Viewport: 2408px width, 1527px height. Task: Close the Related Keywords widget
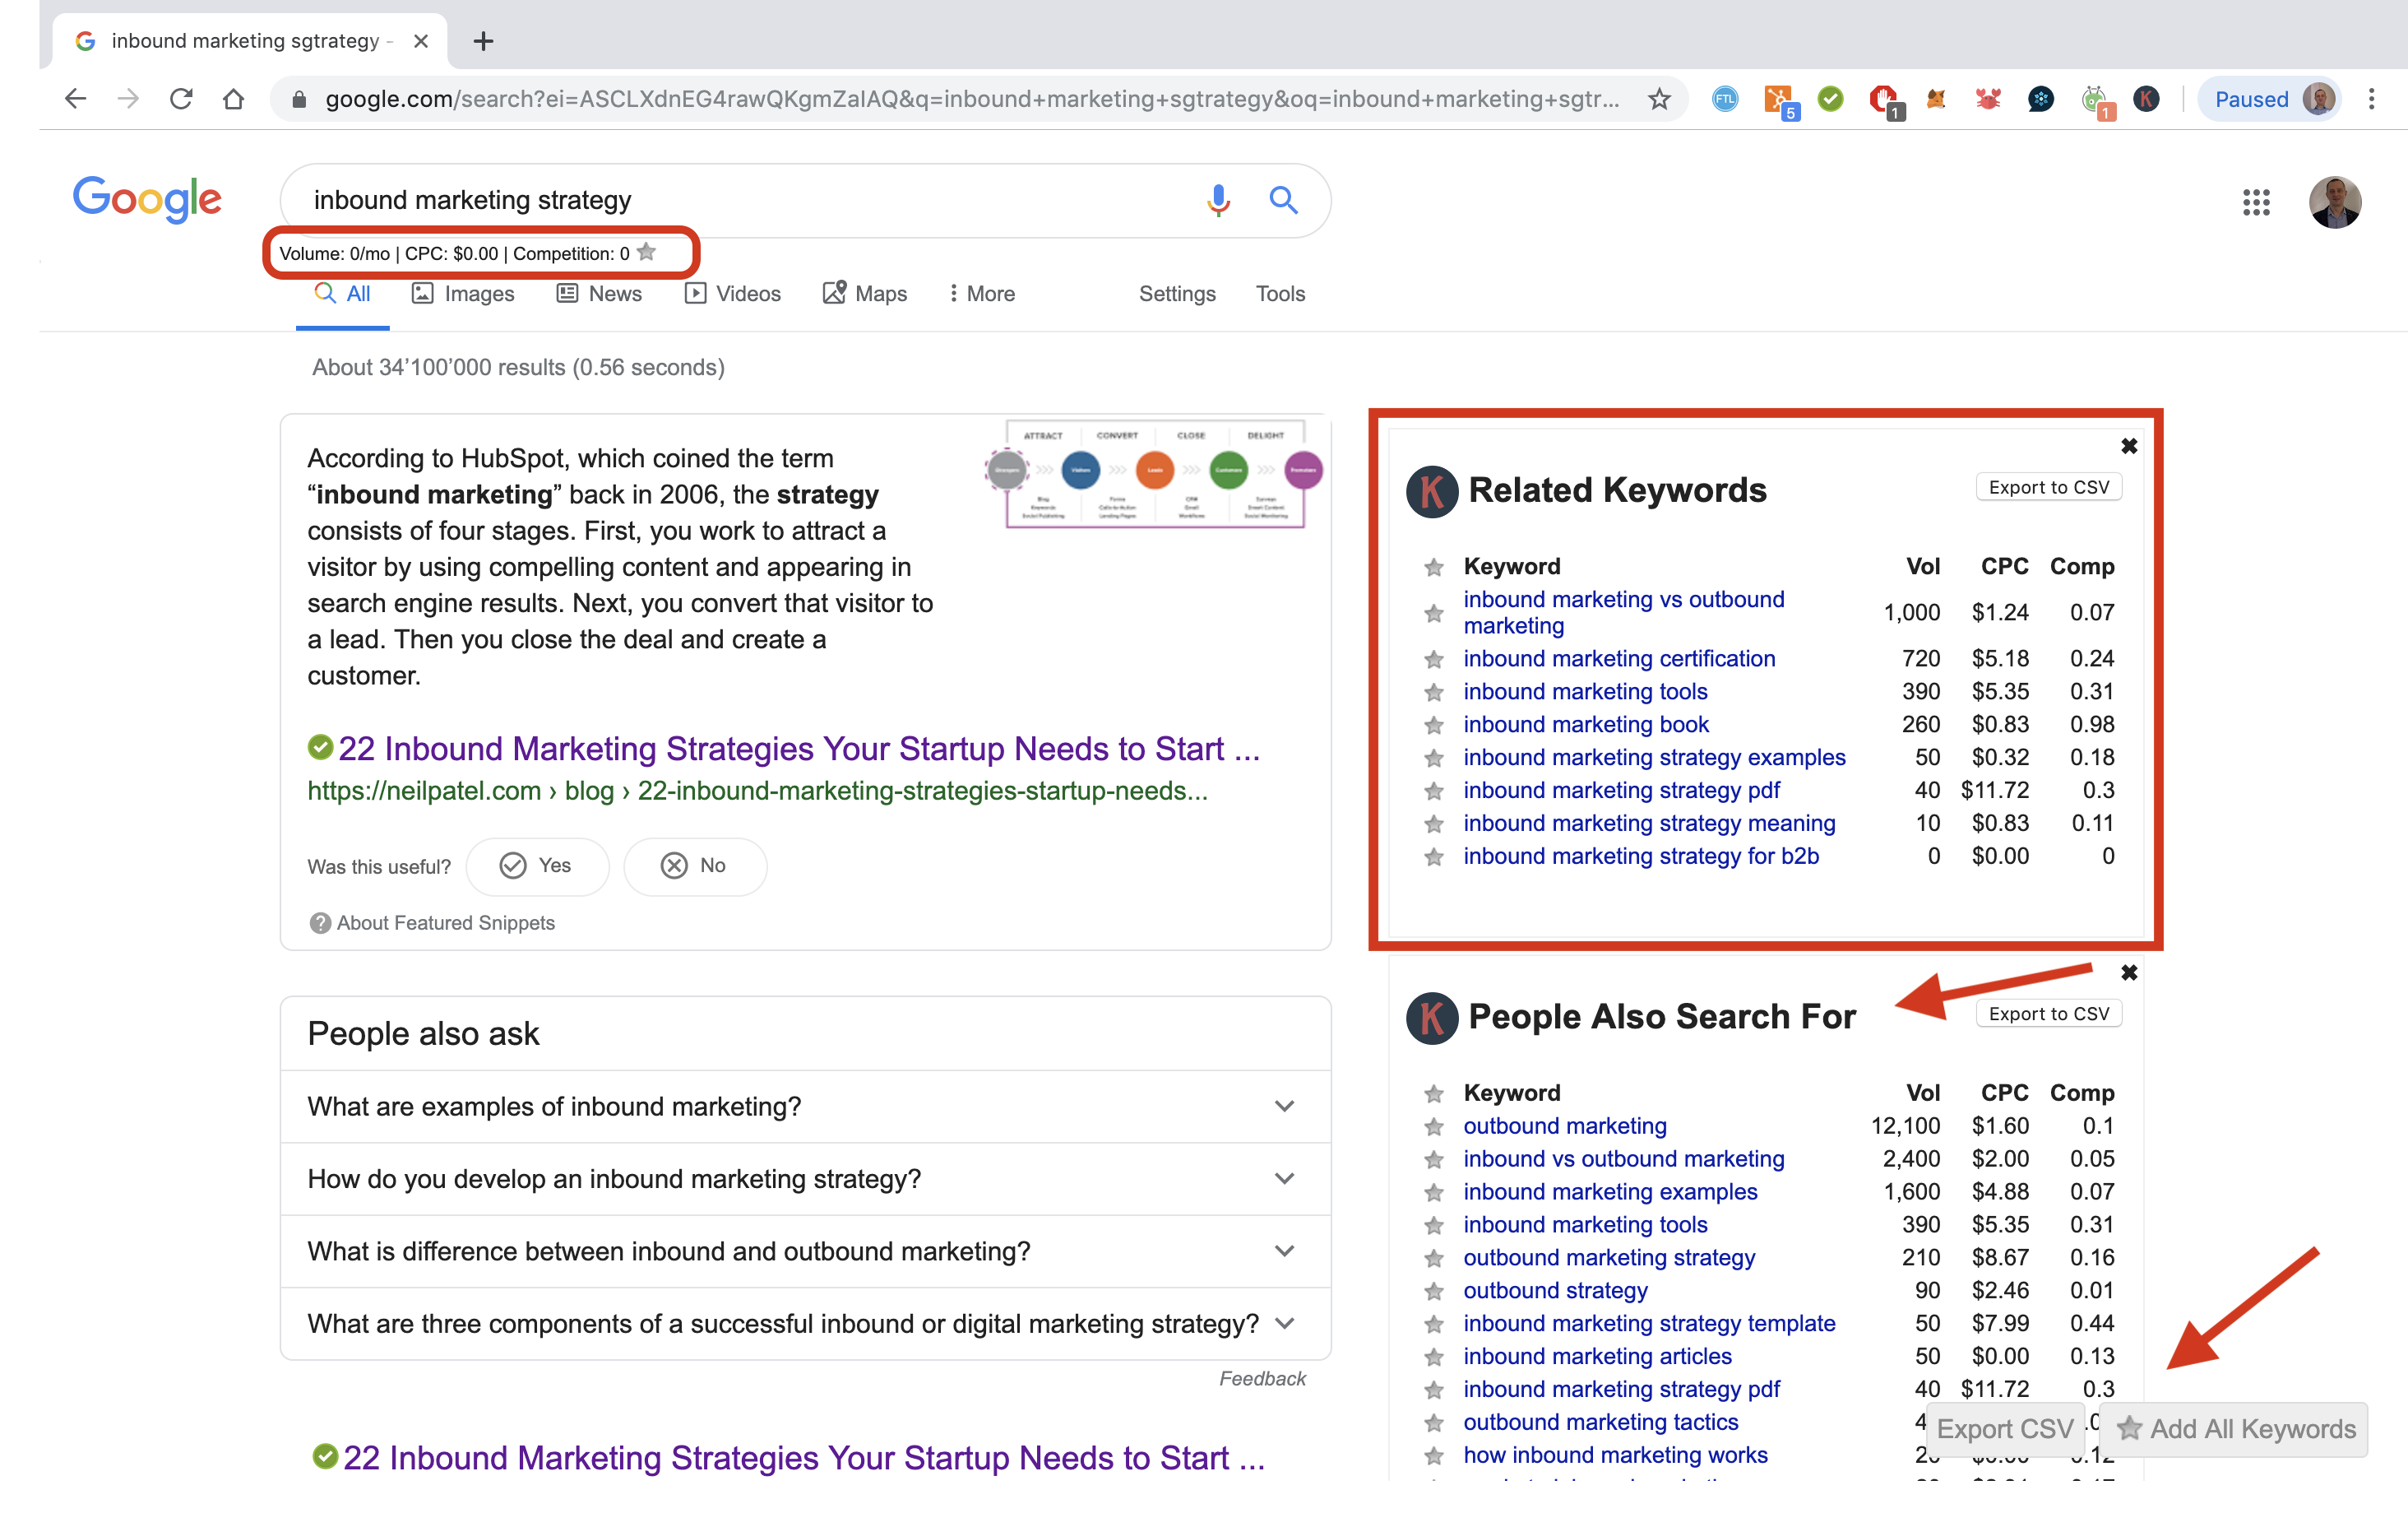2129,446
